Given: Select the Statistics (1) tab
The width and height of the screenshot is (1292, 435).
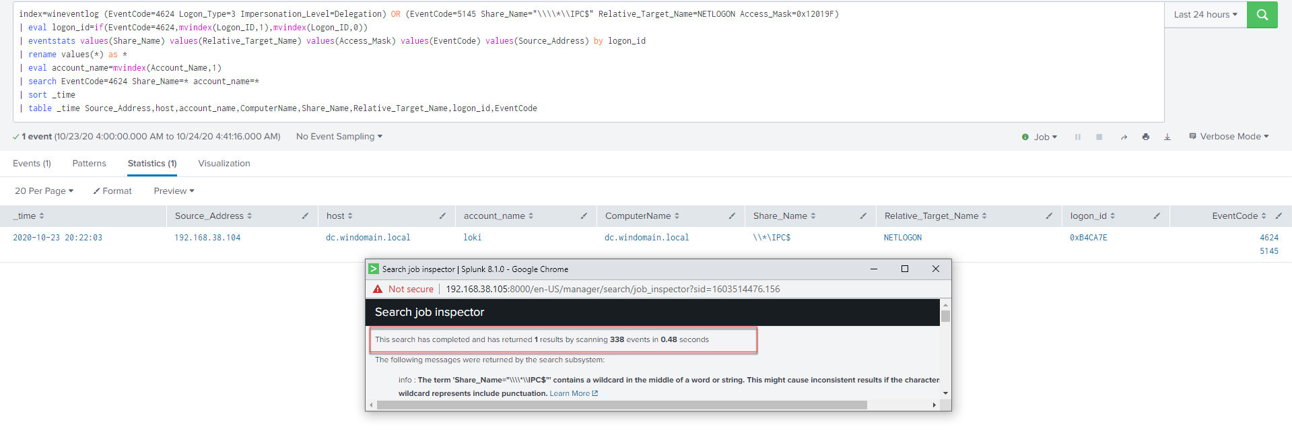Looking at the screenshot, I should [x=152, y=163].
